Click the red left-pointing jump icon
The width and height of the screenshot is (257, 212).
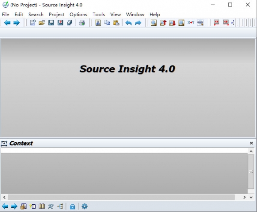[x=216, y=23]
